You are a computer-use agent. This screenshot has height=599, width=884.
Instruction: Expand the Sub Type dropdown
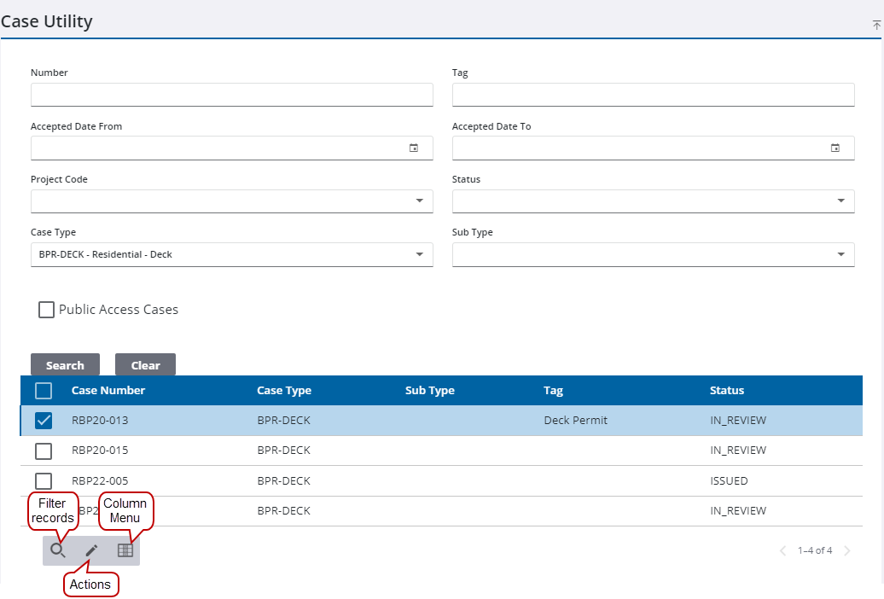point(840,253)
